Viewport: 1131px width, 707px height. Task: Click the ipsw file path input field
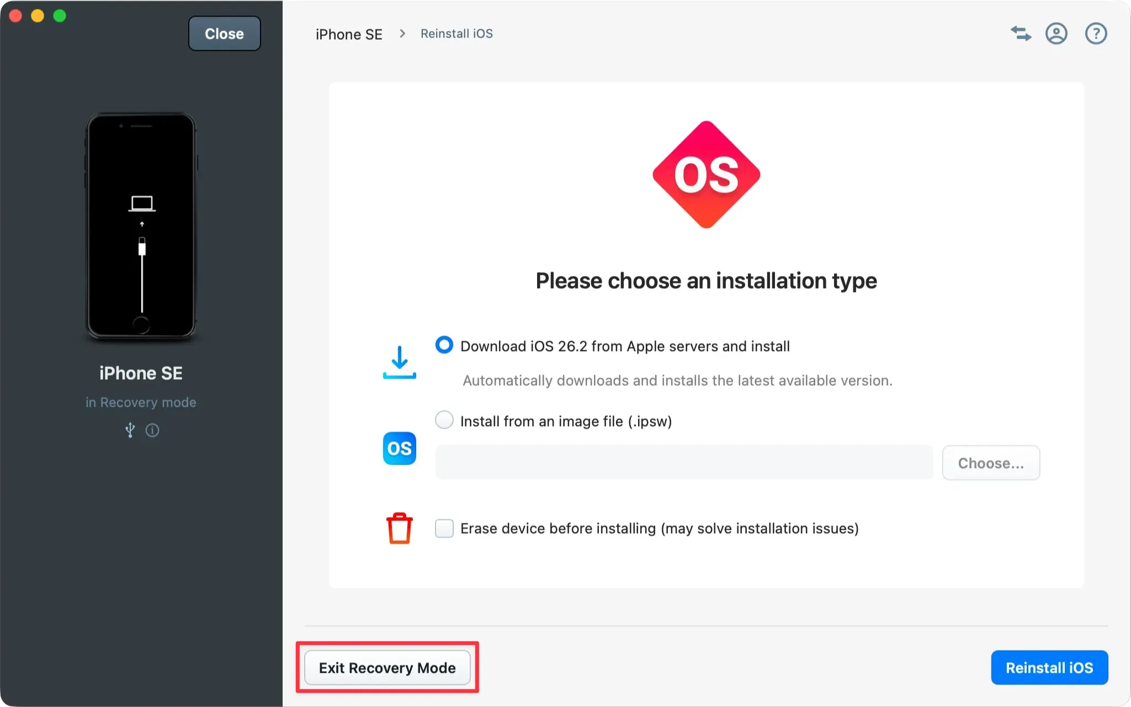tap(683, 462)
